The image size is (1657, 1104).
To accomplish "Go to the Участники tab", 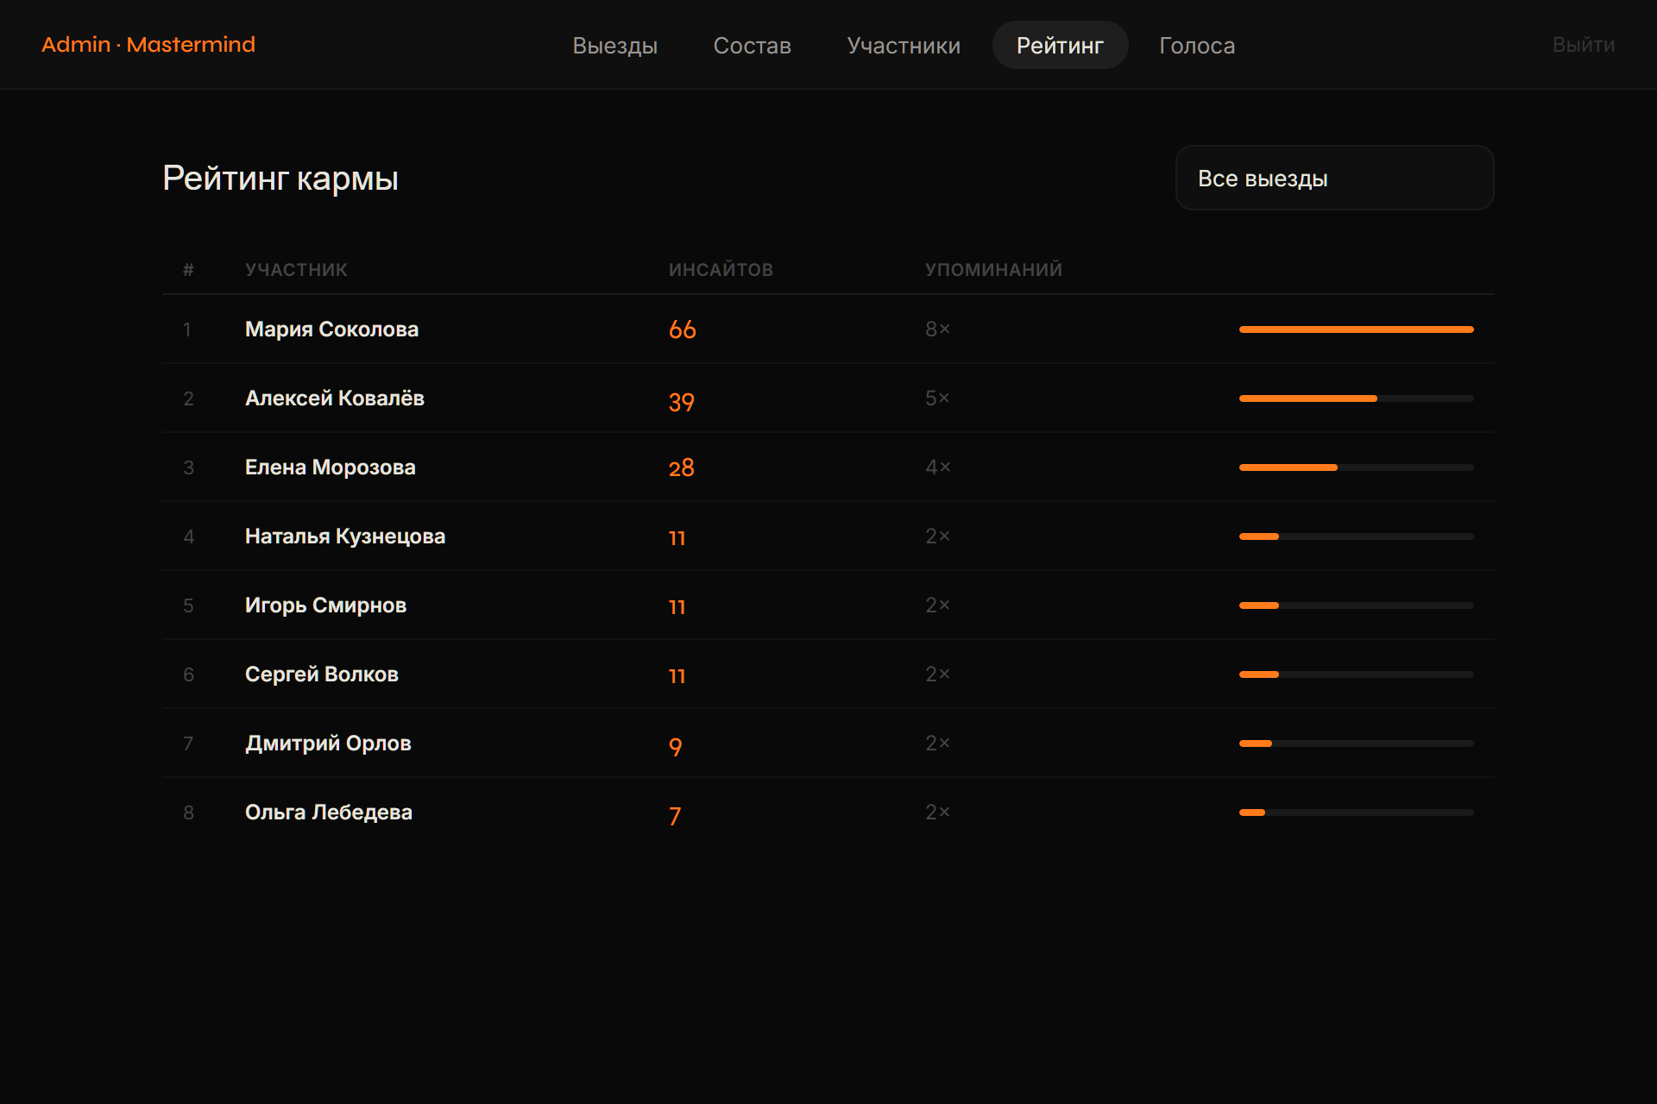I will [904, 45].
